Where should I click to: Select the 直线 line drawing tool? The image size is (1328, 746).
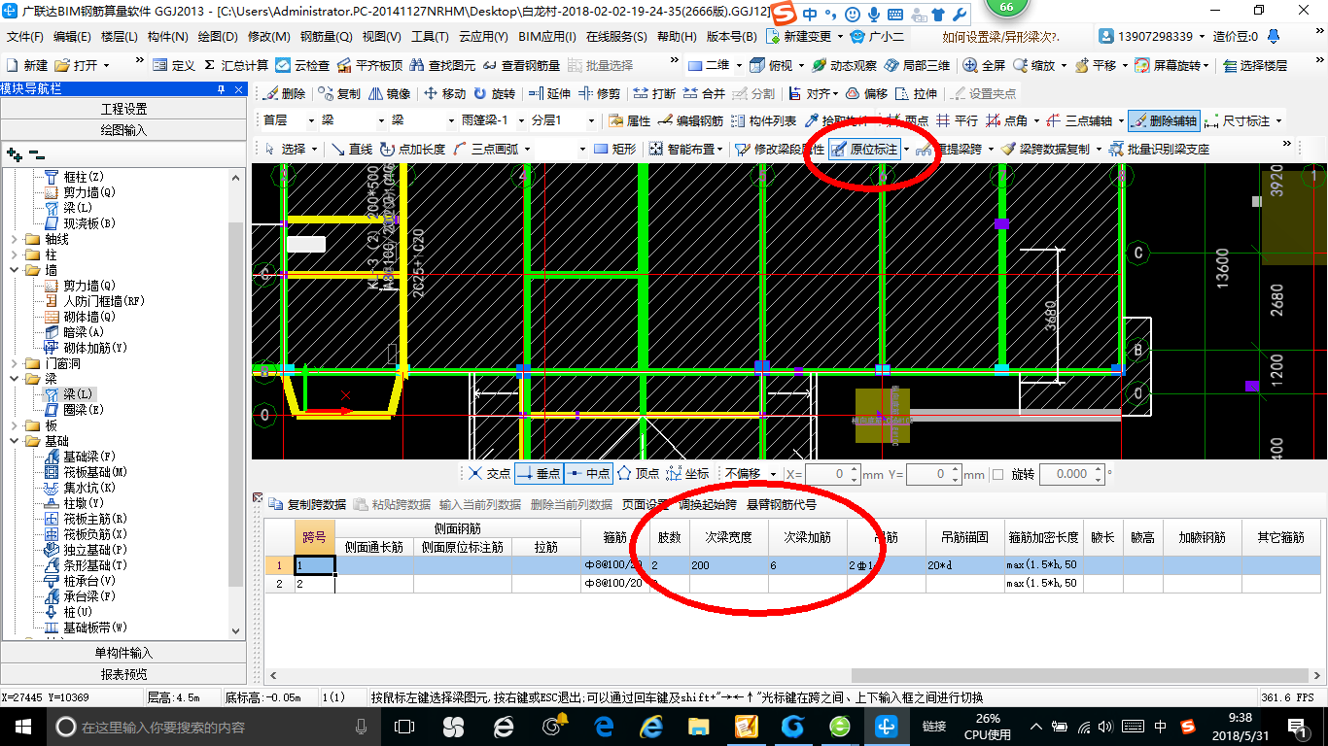[352, 149]
